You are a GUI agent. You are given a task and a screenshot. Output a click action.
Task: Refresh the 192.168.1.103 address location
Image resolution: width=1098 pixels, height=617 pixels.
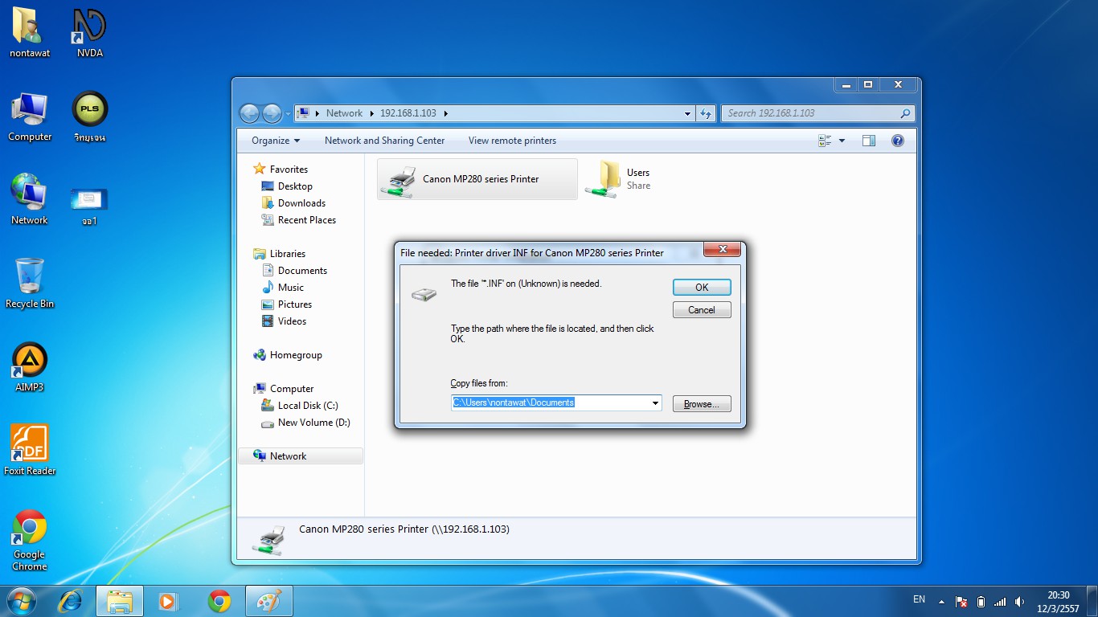point(706,113)
